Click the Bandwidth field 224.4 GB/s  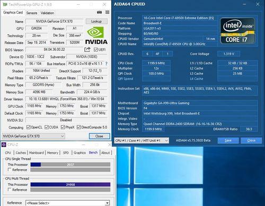click(x=92, y=92)
